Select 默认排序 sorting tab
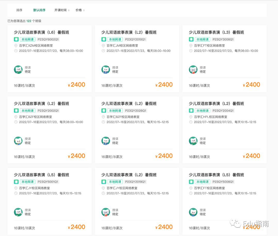 [x=39, y=10]
